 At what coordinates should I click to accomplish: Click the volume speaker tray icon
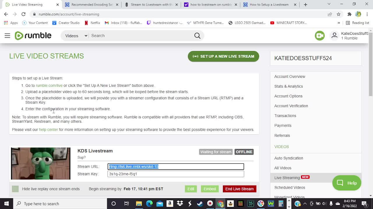tap(324, 204)
